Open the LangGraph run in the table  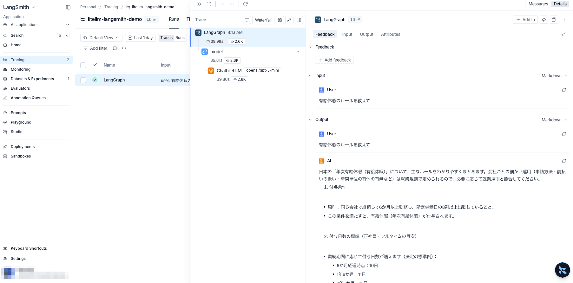114,80
